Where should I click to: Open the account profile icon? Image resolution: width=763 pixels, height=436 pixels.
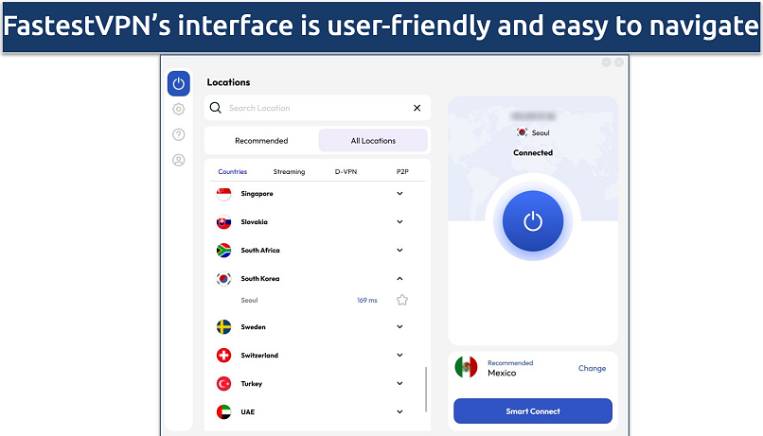coord(178,161)
